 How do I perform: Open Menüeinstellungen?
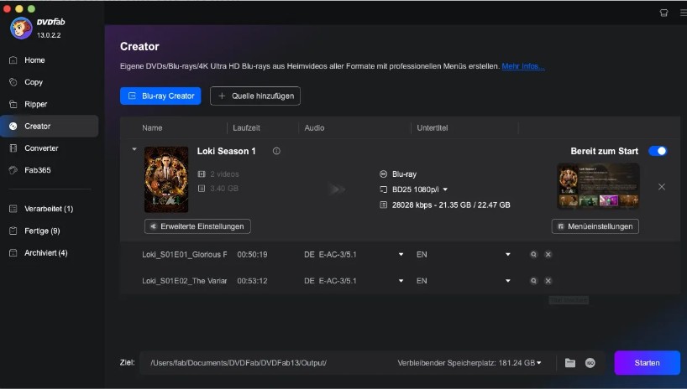(595, 226)
